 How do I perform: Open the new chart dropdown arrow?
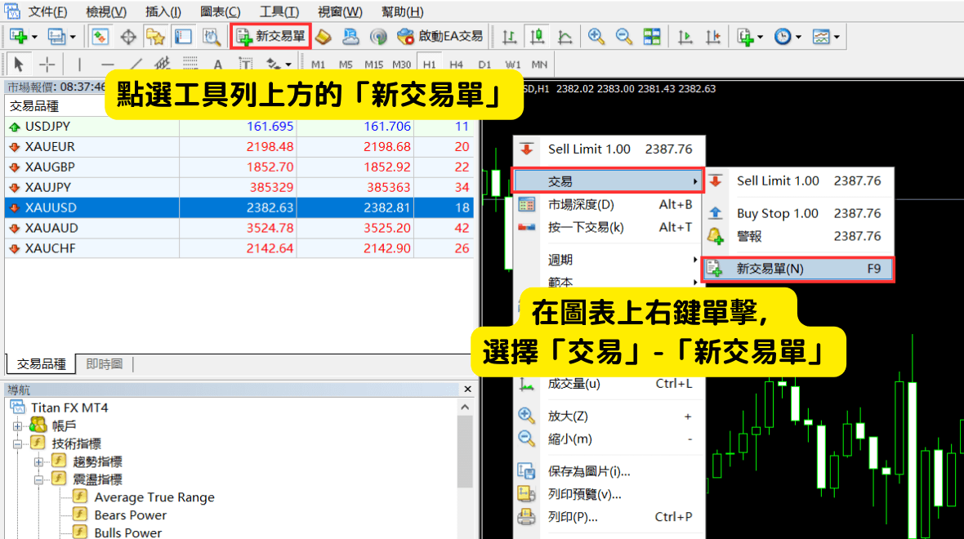[x=33, y=37]
